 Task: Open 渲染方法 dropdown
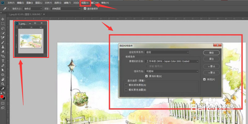click(x=172, y=71)
